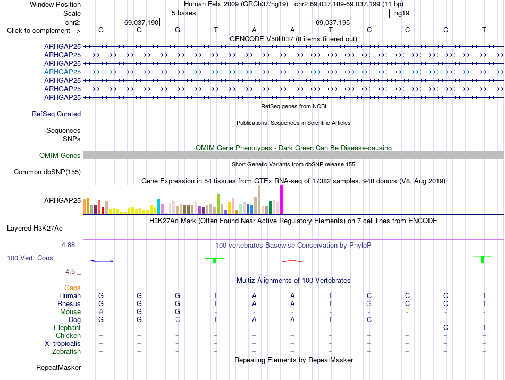Open the H3K27Ac Mark track title
The width and height of the screenshot is (505, 380).
pyautogui.click(x=293, y=221)
